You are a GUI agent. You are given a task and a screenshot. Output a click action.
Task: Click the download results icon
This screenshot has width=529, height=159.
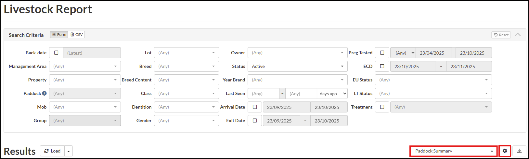[x=519, y=151]
